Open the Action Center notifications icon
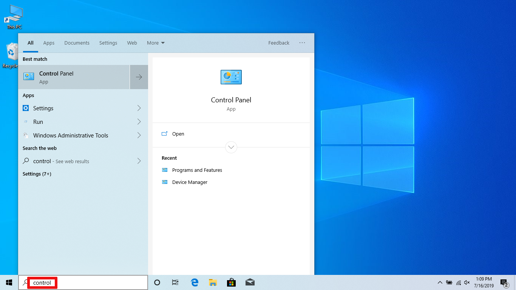 point(504,282)
